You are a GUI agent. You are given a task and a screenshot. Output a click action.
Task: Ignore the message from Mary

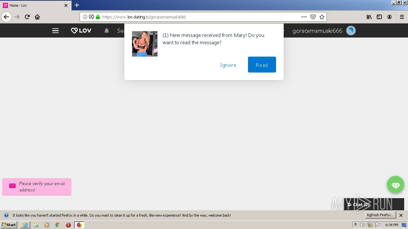[x=228, y=65]
